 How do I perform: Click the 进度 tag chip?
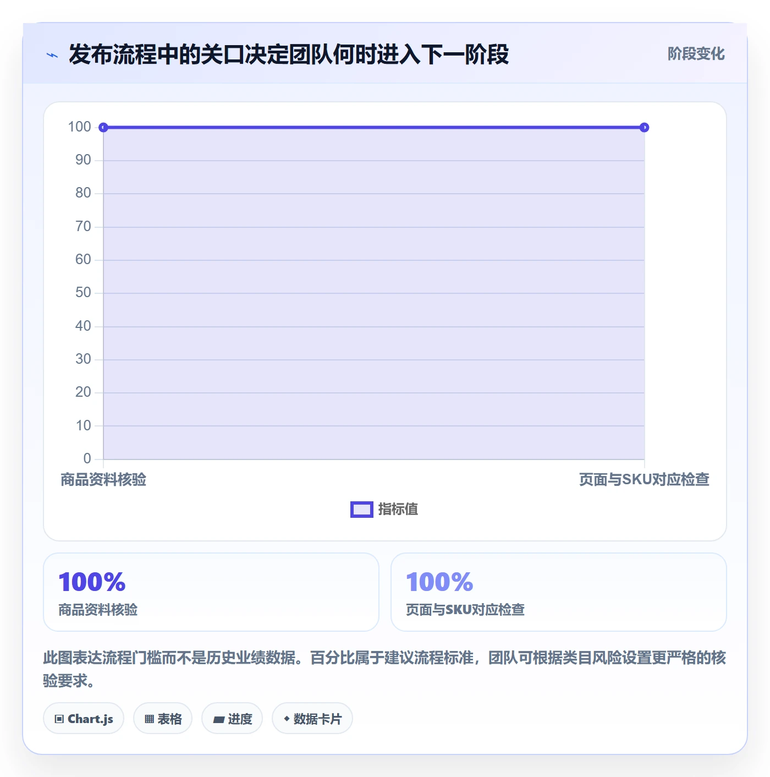click(x=232, y=719)
